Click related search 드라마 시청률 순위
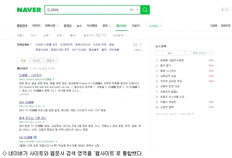 [x=46, y=44]
